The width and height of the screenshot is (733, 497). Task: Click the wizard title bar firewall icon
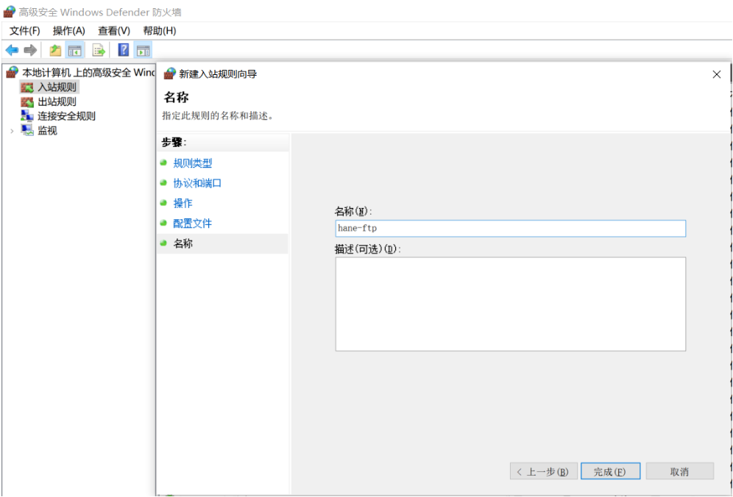(170, 74)
